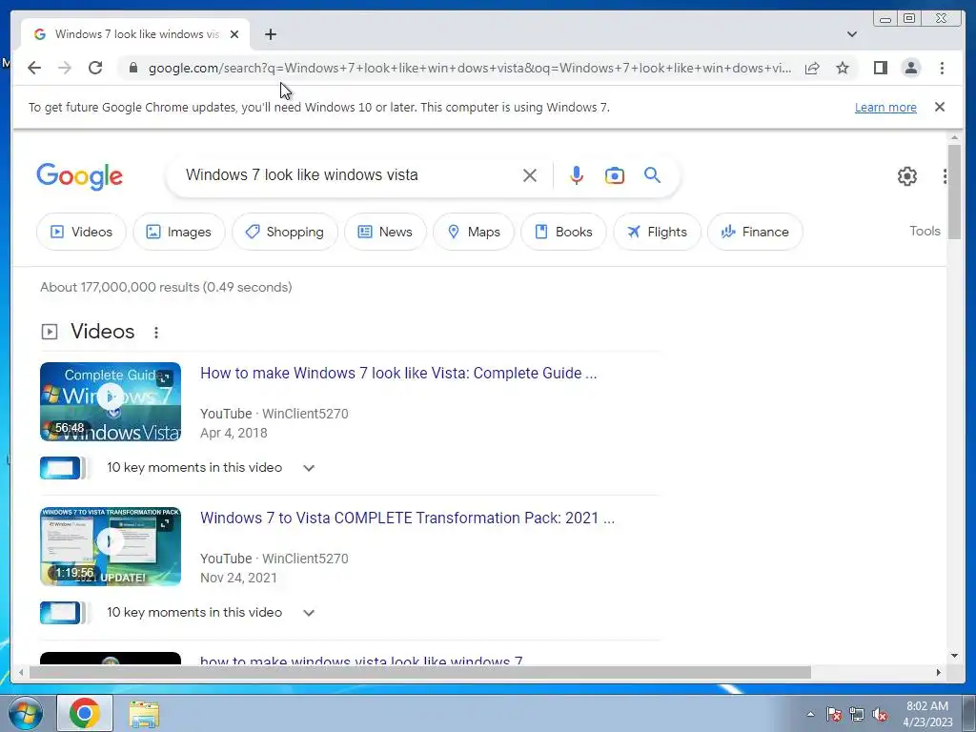
Task: Open Chrome's three-dot menu
Action: click(942, 68)
